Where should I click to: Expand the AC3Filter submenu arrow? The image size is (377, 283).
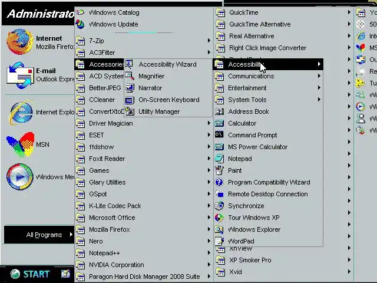(209, 52)
